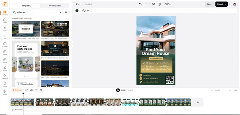Click the 199 real estate templates text

tap(22, 18)
